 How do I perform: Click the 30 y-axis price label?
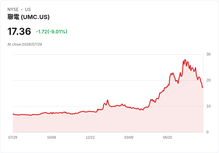208,54
